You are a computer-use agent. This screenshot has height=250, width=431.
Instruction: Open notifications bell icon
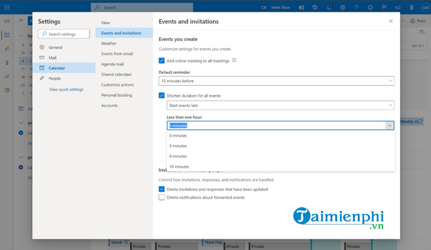pos(329,7)
